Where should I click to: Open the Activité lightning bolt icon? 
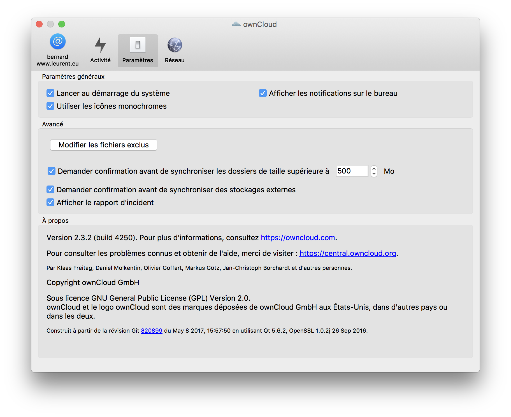point(100,45)
